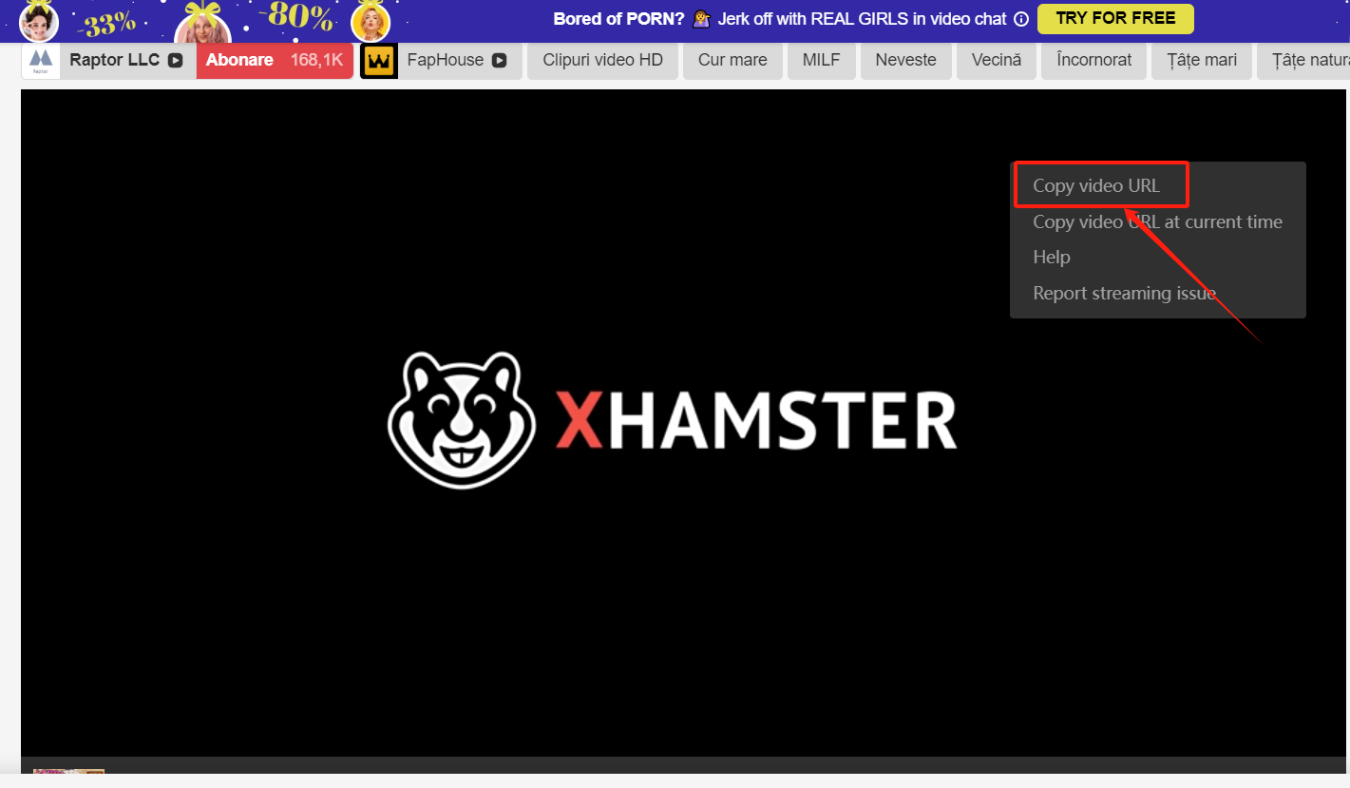1350x788 pixels.
Task: Open the Raptor LLC channel avatar
Action: [40, 59]
